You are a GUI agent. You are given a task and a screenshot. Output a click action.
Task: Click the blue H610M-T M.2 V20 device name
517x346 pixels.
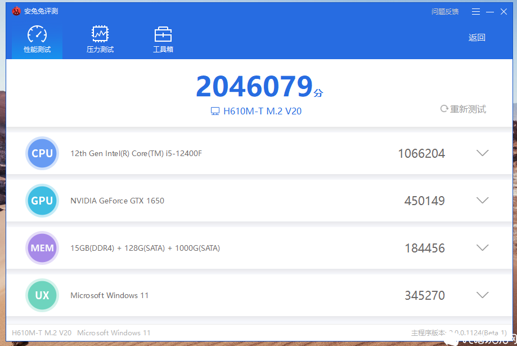coord(263,111)
